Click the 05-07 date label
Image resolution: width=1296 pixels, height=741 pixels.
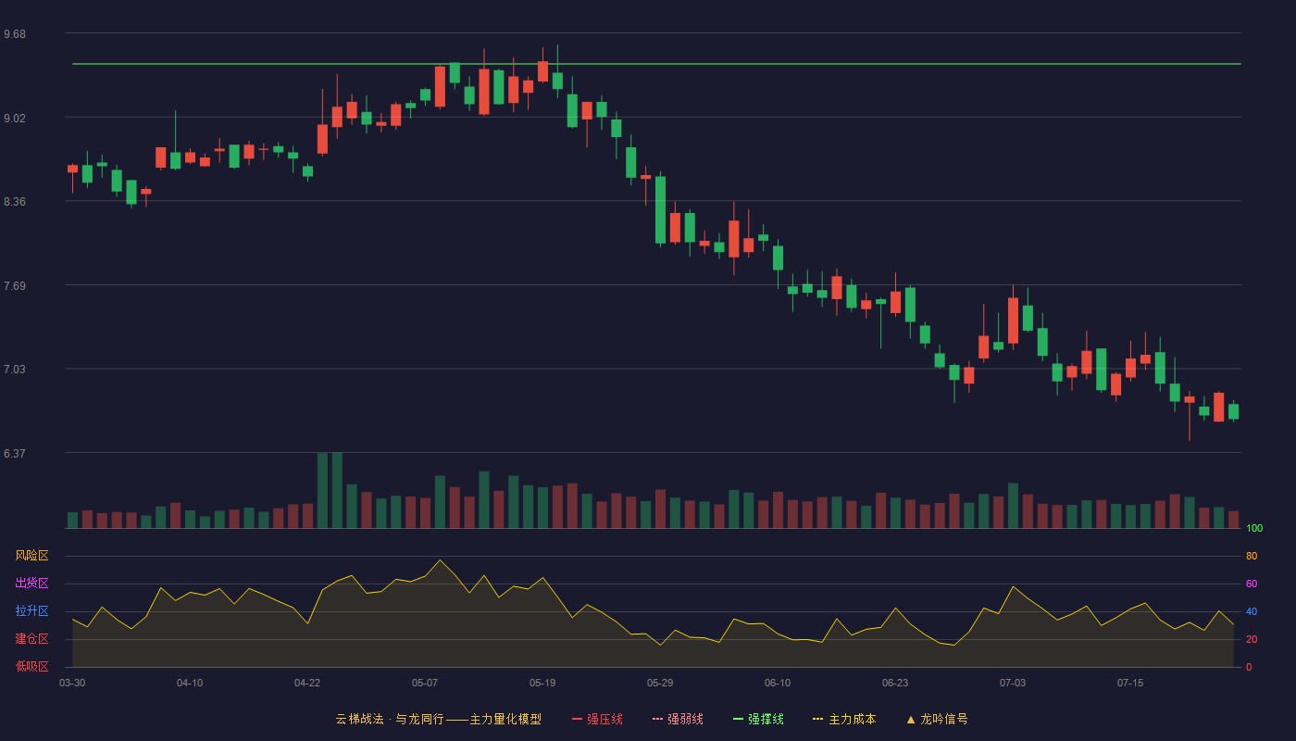point(425,683)
